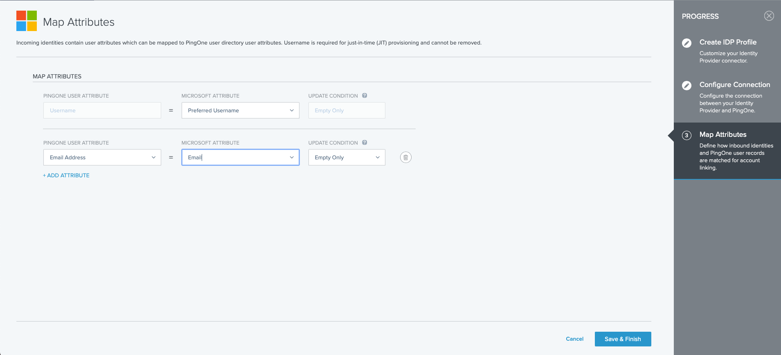781x355 pixels.
Task: Click the pencil icon for Create IDP Profile
Action: coord(686,43)
